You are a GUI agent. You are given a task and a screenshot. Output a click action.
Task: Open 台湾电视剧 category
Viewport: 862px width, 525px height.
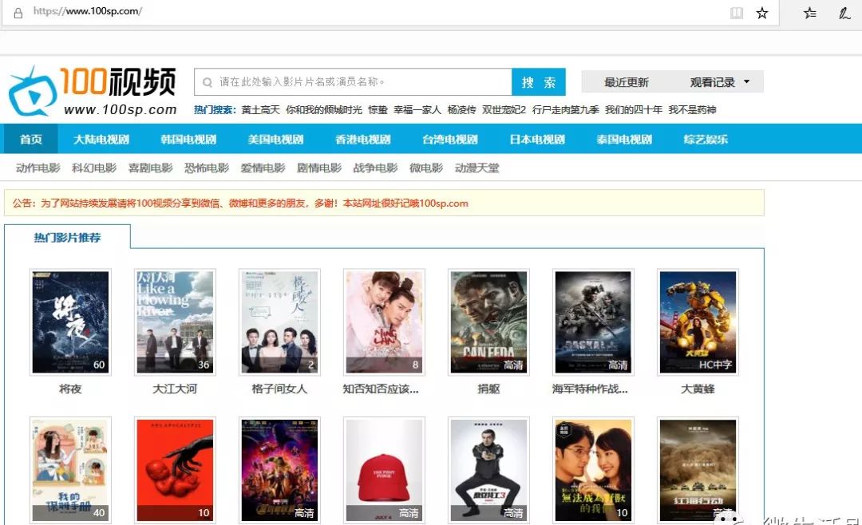449,139
